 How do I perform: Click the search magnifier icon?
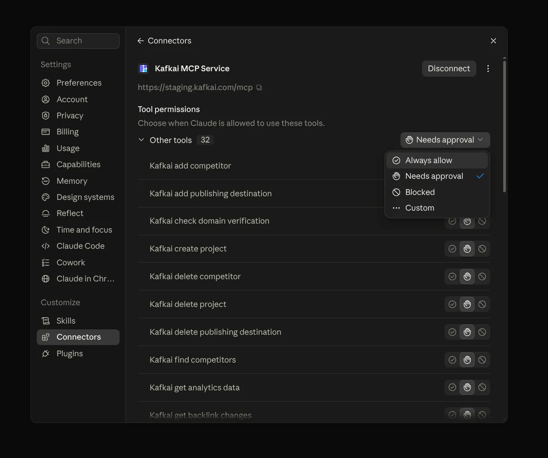tap(46, 41)
